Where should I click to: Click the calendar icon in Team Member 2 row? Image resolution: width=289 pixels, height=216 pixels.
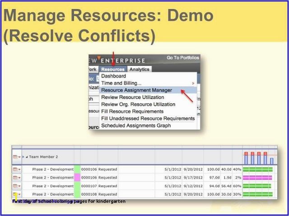[x=15, y=157]
